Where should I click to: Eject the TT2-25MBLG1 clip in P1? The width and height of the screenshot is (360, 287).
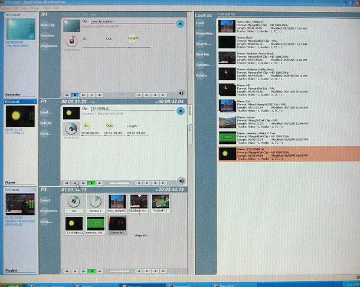click(180, 111)
